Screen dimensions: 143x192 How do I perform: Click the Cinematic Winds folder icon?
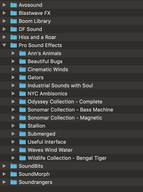[x=23, y=69]
